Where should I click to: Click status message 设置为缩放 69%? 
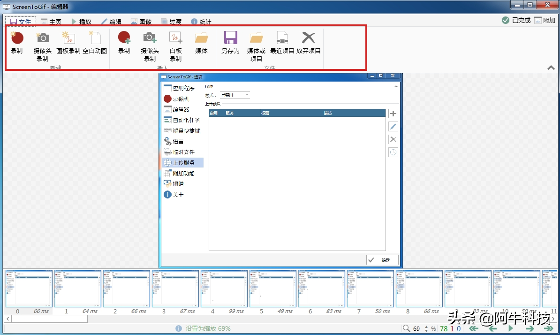coord(208,328)
